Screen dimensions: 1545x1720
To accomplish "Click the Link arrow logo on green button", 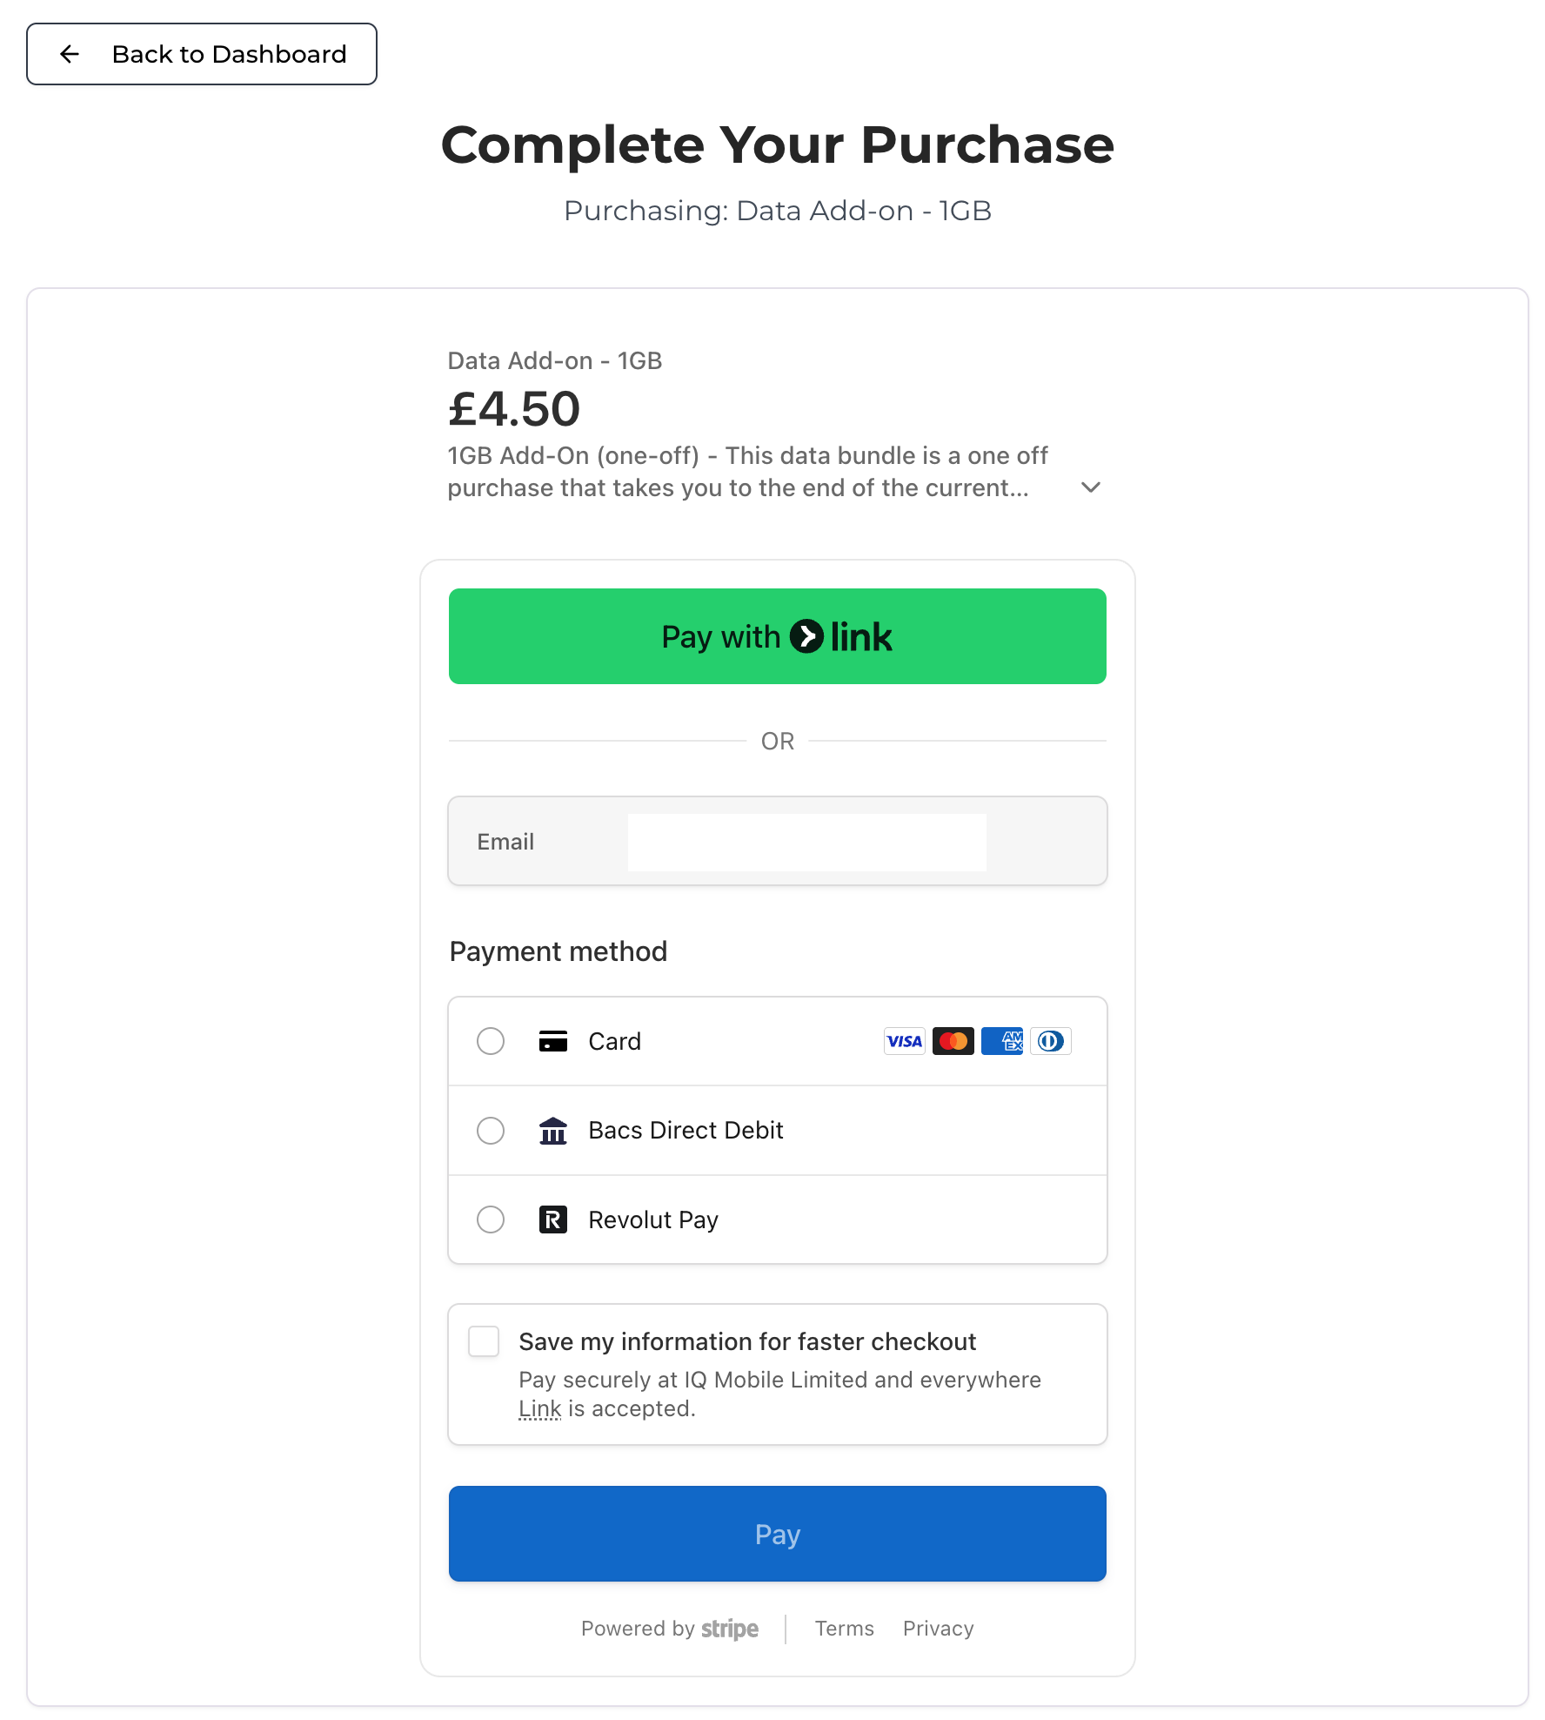I will pyautogui.click(x=806, y=636).
